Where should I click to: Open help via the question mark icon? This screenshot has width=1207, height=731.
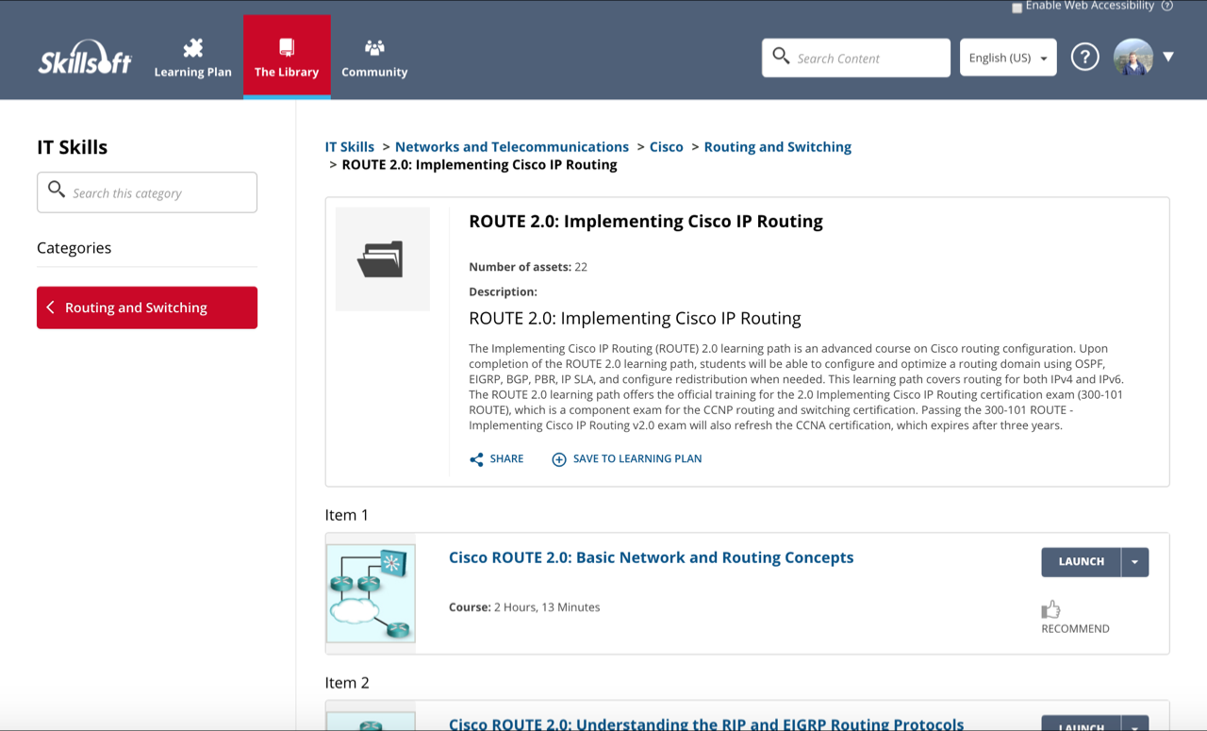(1084, 57)
